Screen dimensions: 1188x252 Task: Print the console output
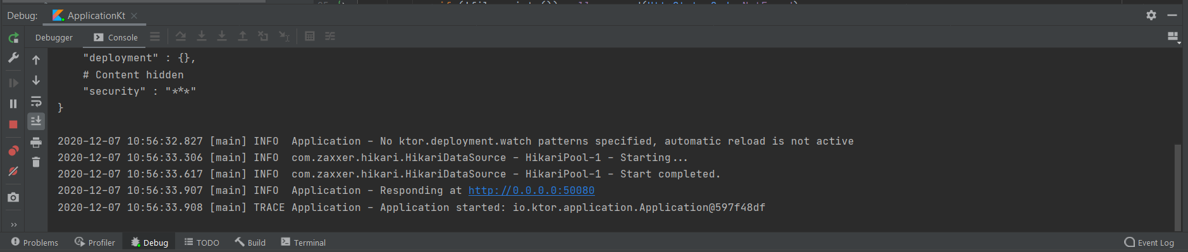pyautogui.click(x=36, y=142)
